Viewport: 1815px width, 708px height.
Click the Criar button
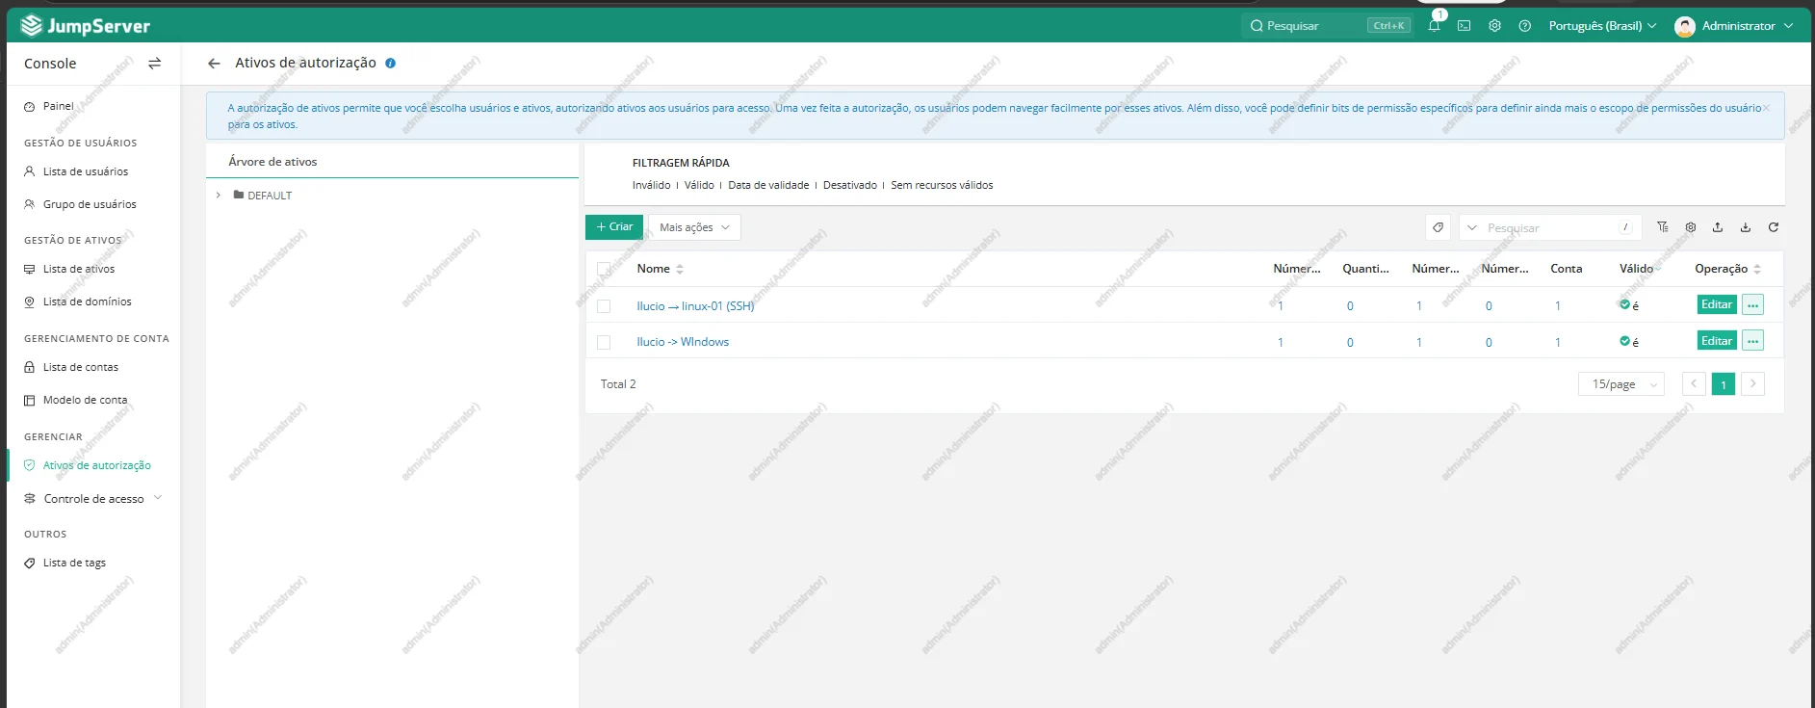coord(614,227)
